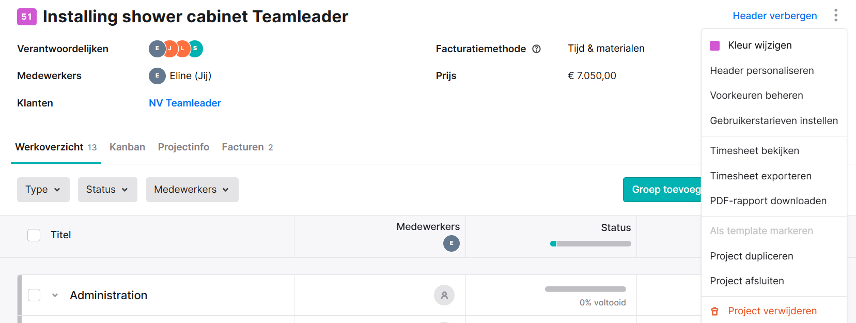Screen dimensions: 856x323
Task: Click the E avatar under Medewerkers column header
Action: [x=452, y=243]
